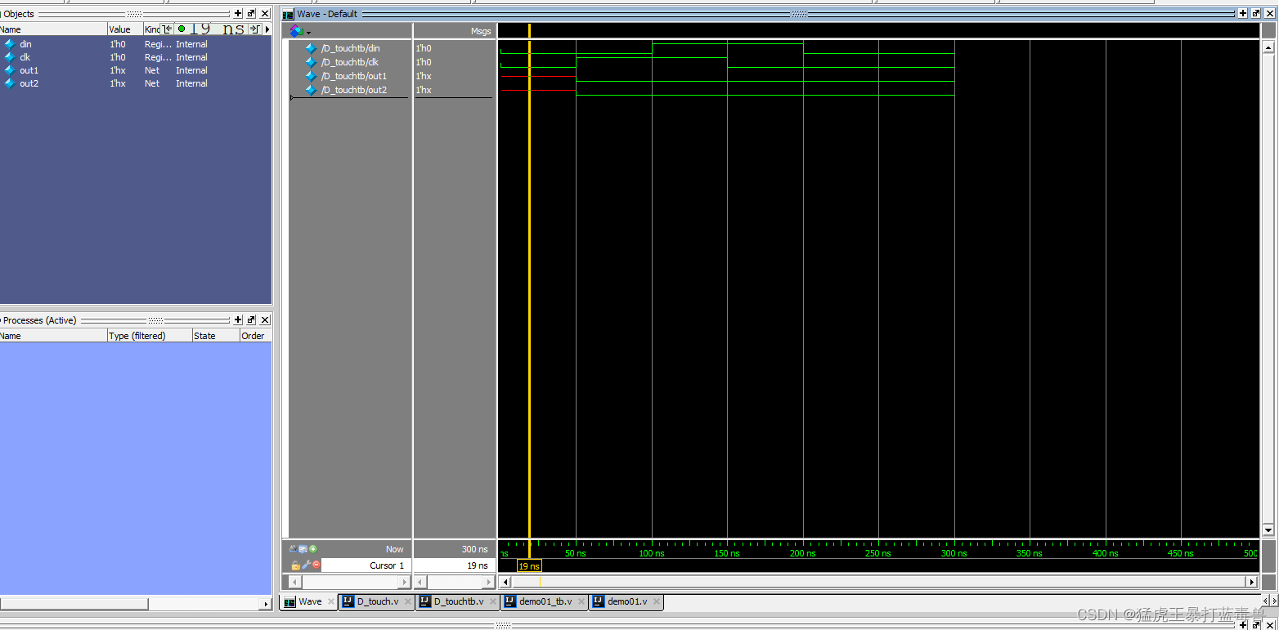Zoom the Objects panel with plus icon
This screenshot has height=630, width=1279.
tap(238, 14)
